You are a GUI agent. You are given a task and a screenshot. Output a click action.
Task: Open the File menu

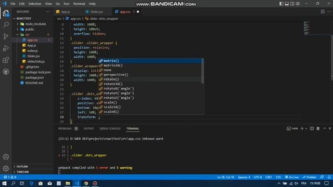[12, 4]
